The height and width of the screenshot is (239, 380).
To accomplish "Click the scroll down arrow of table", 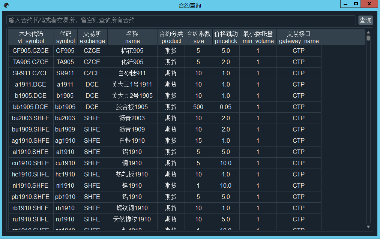I will click(x=368, y=227).
